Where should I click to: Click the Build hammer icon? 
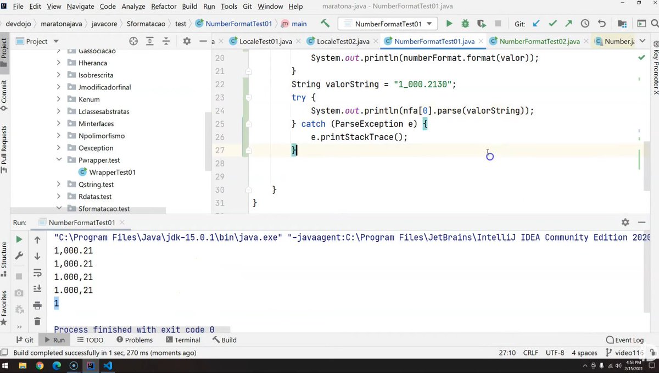(x=325, y=24)
